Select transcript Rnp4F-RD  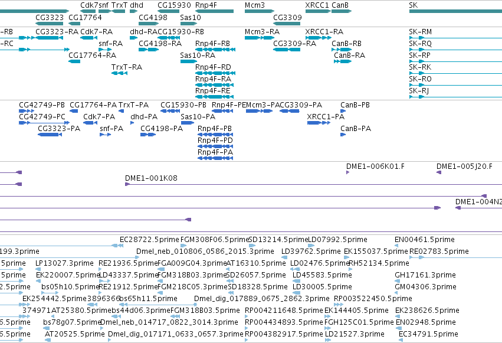tap(215, 73)
